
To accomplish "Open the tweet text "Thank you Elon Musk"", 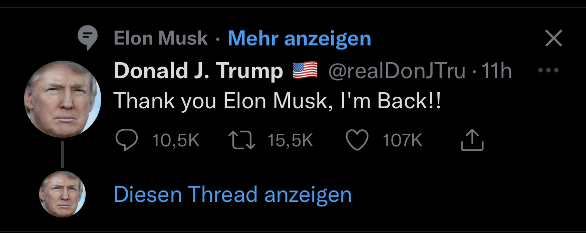I will (278, 101).
